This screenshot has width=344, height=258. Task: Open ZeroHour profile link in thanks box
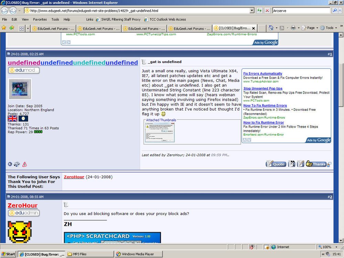[x=74, y=177]
